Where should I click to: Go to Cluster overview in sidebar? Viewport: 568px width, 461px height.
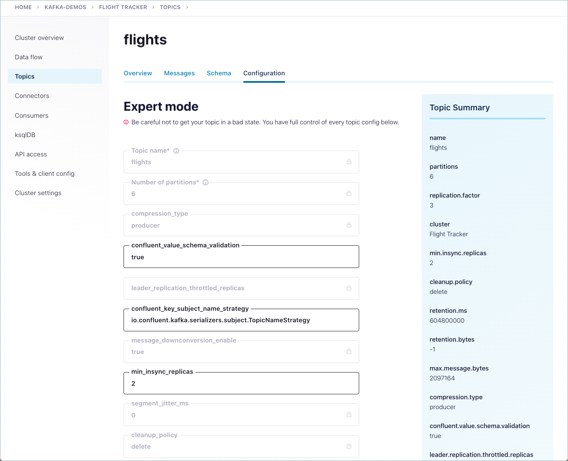(40, 38)
